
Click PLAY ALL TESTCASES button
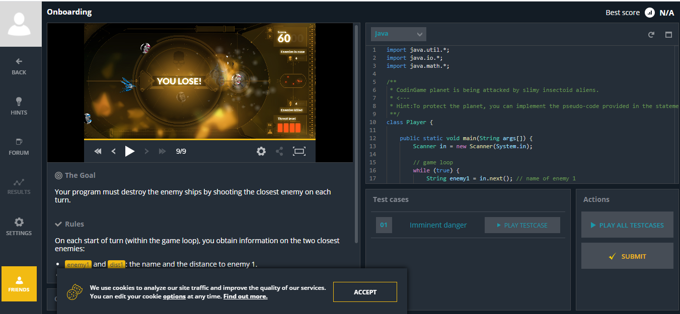click(x=627, y=225)
